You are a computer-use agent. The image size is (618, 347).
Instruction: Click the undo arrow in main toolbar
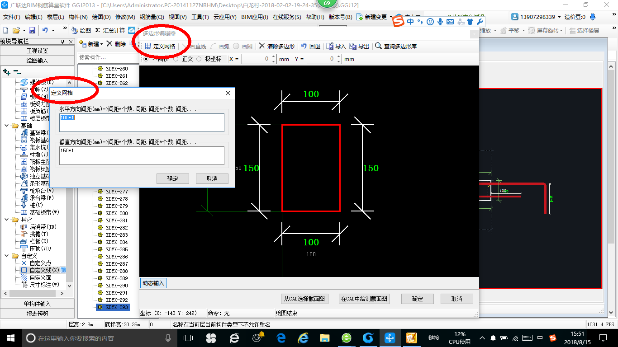pos(45,30)
